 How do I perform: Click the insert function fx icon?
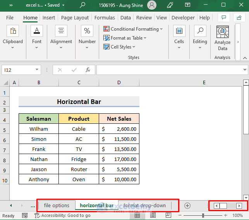[x=88, y=70]
